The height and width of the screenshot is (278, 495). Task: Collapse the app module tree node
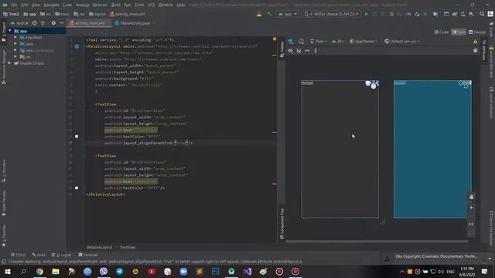(10, 31)
